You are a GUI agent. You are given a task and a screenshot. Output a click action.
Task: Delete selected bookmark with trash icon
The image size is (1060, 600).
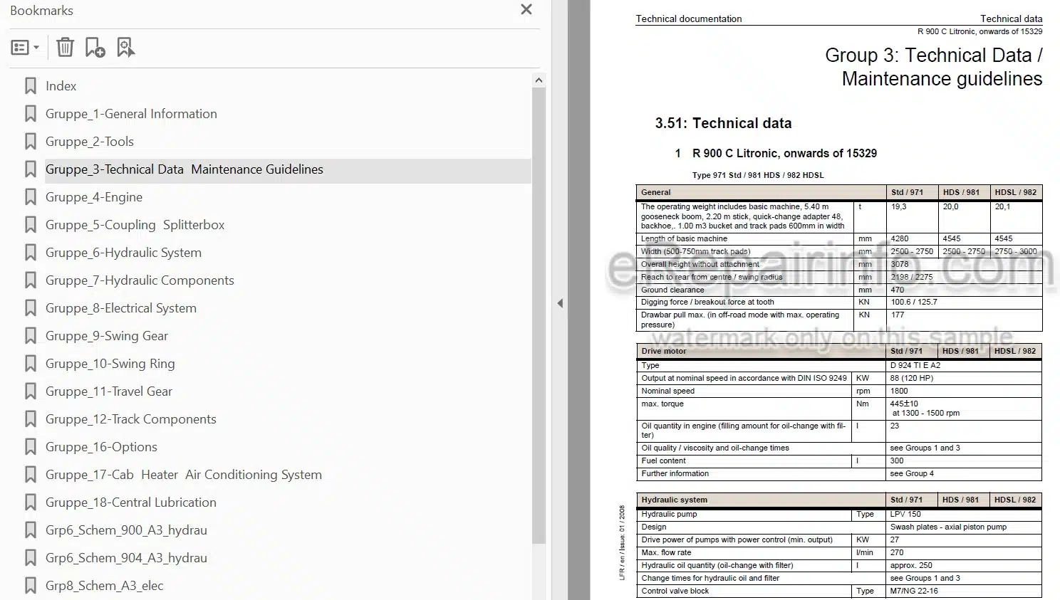(x=65, y=48)
